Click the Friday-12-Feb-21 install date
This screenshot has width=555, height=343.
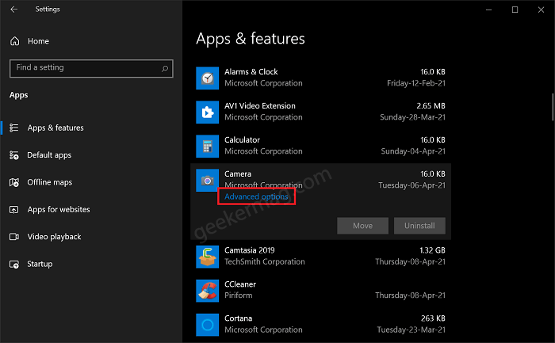coord(416,83)
